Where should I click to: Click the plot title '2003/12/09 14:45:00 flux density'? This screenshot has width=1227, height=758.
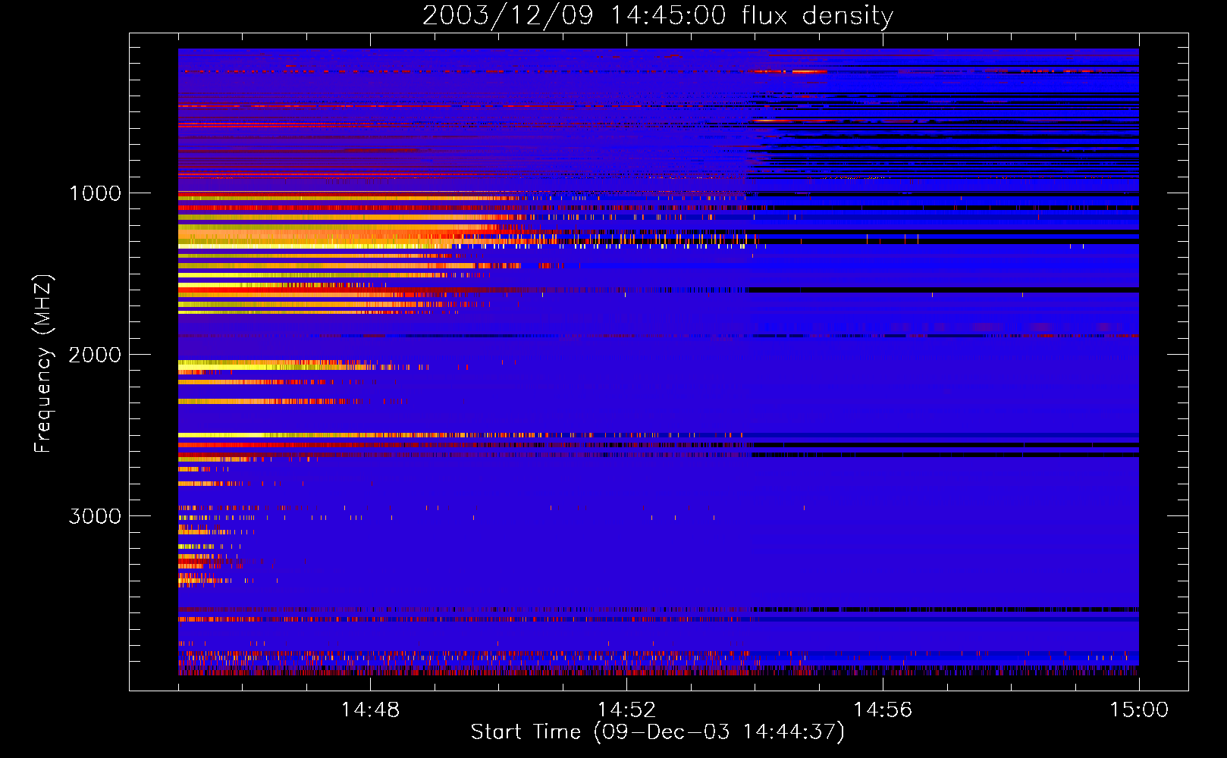[657, 16]
